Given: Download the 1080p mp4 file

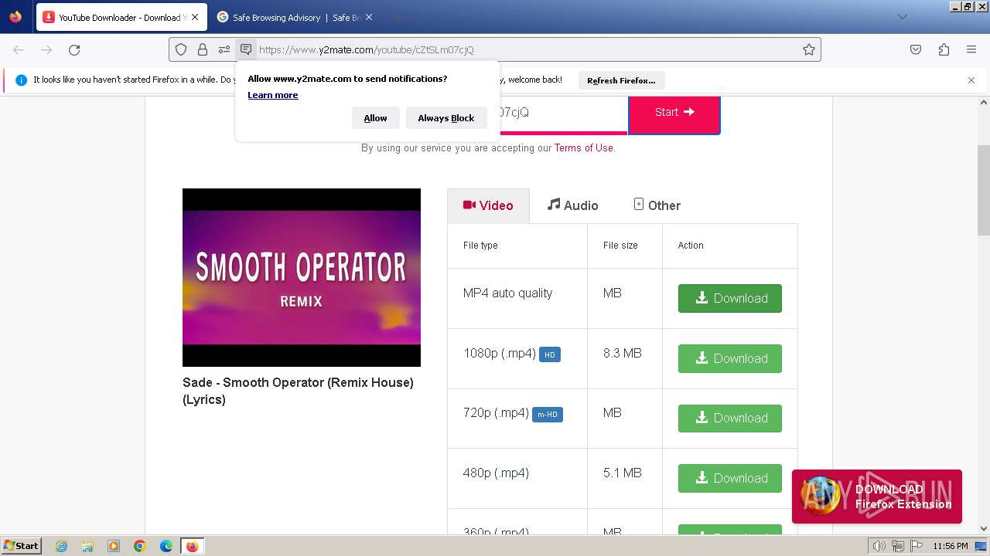Looking at the screenshot, I should tap(730, 358).
